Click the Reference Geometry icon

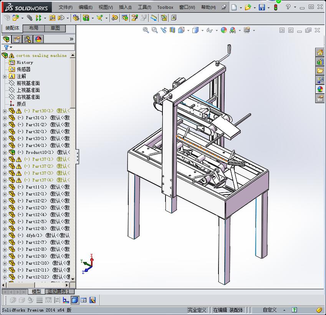coord(100,18)
